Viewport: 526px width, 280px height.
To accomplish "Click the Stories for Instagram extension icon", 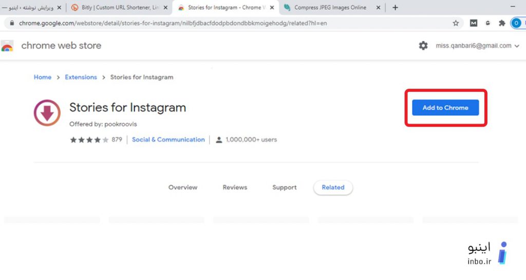I will [47, 112].
